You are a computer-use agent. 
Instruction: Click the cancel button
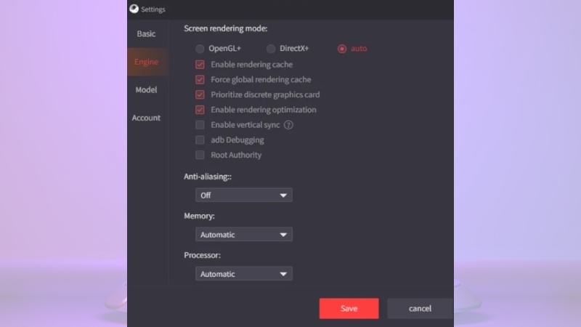pyautogui.click(x=420, y=308)
